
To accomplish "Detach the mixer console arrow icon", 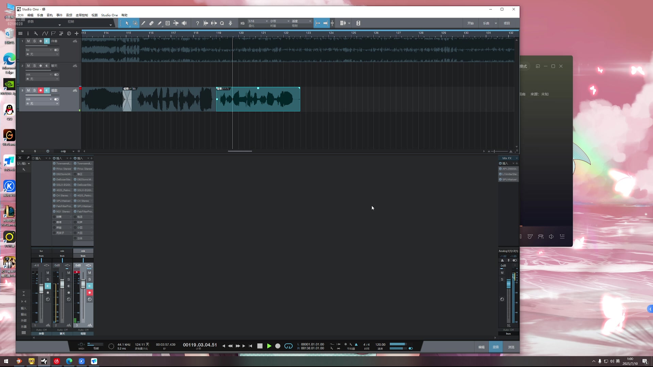I will (x=28, y=158).
